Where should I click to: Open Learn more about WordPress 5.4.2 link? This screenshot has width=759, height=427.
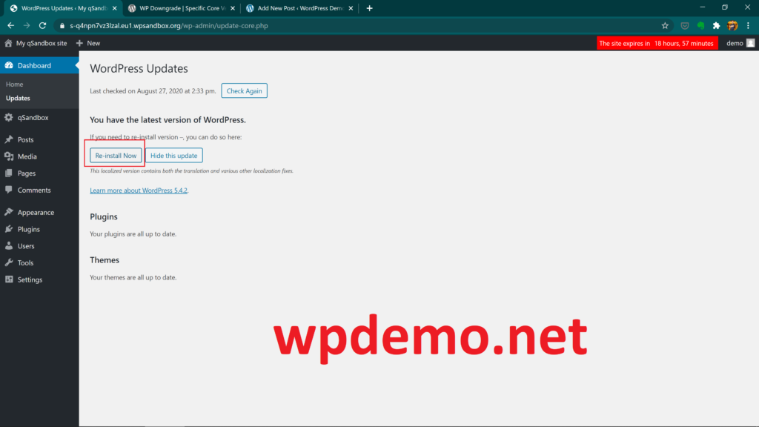coord(139,191)
